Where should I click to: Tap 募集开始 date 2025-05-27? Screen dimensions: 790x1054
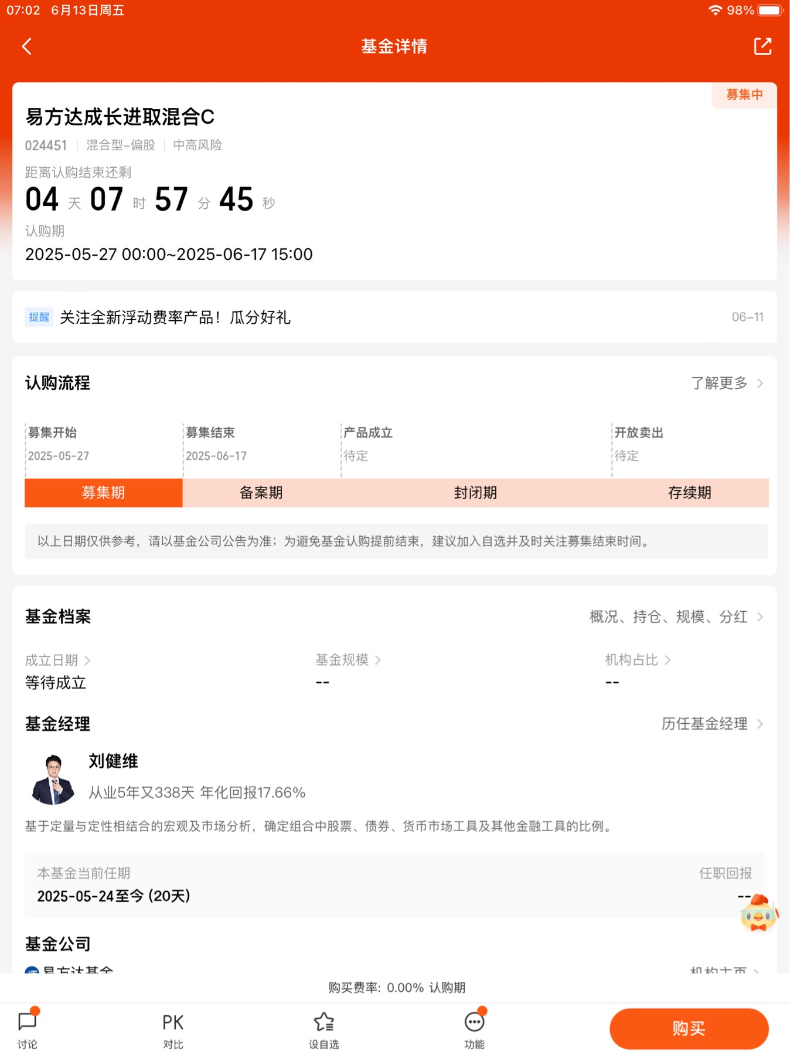pyautogui.click(x=59, y=456)
